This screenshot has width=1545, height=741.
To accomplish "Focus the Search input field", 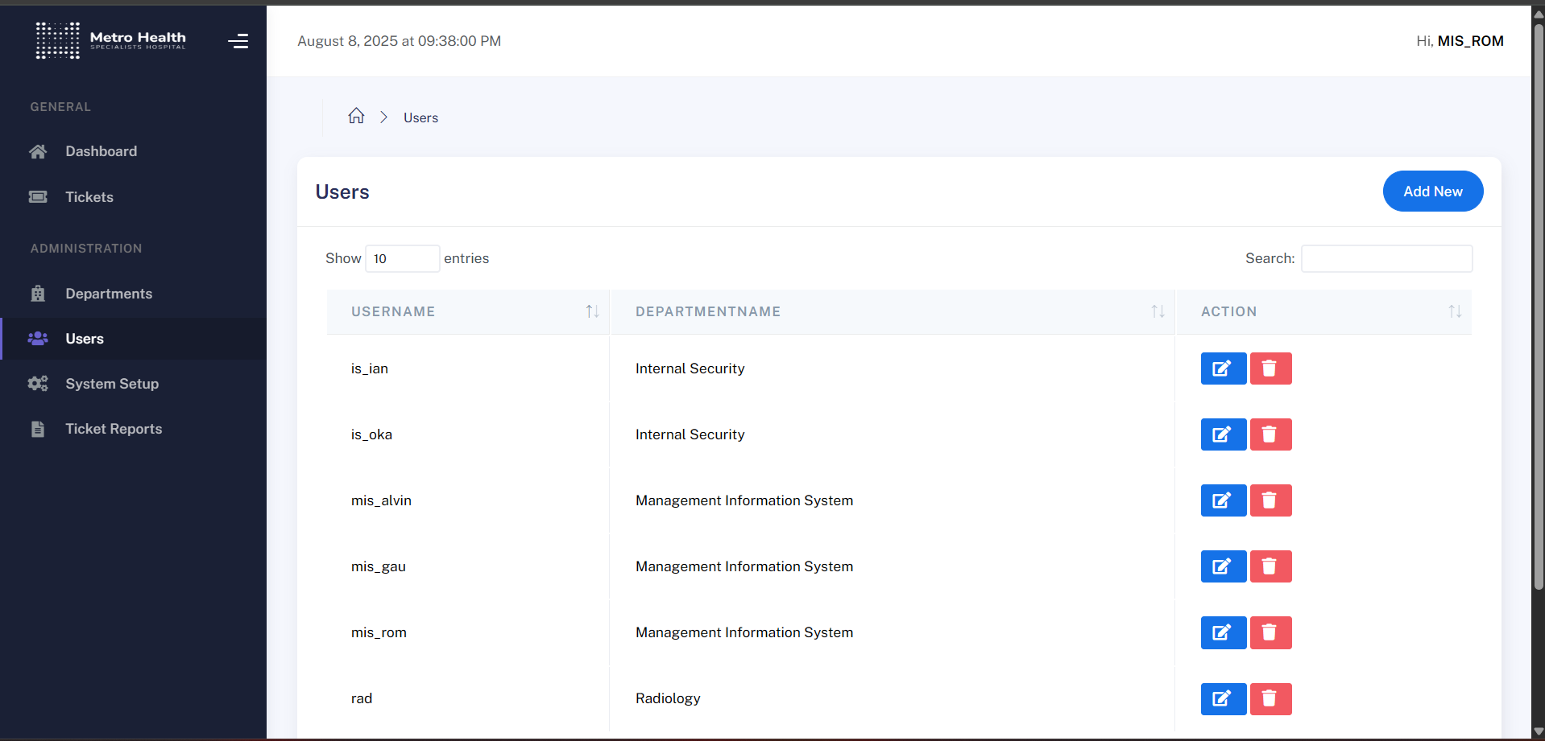I will [x=1386, y=258].
